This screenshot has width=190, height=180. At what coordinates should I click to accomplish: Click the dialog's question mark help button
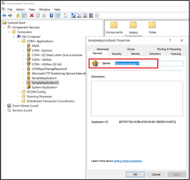[170, 40]
